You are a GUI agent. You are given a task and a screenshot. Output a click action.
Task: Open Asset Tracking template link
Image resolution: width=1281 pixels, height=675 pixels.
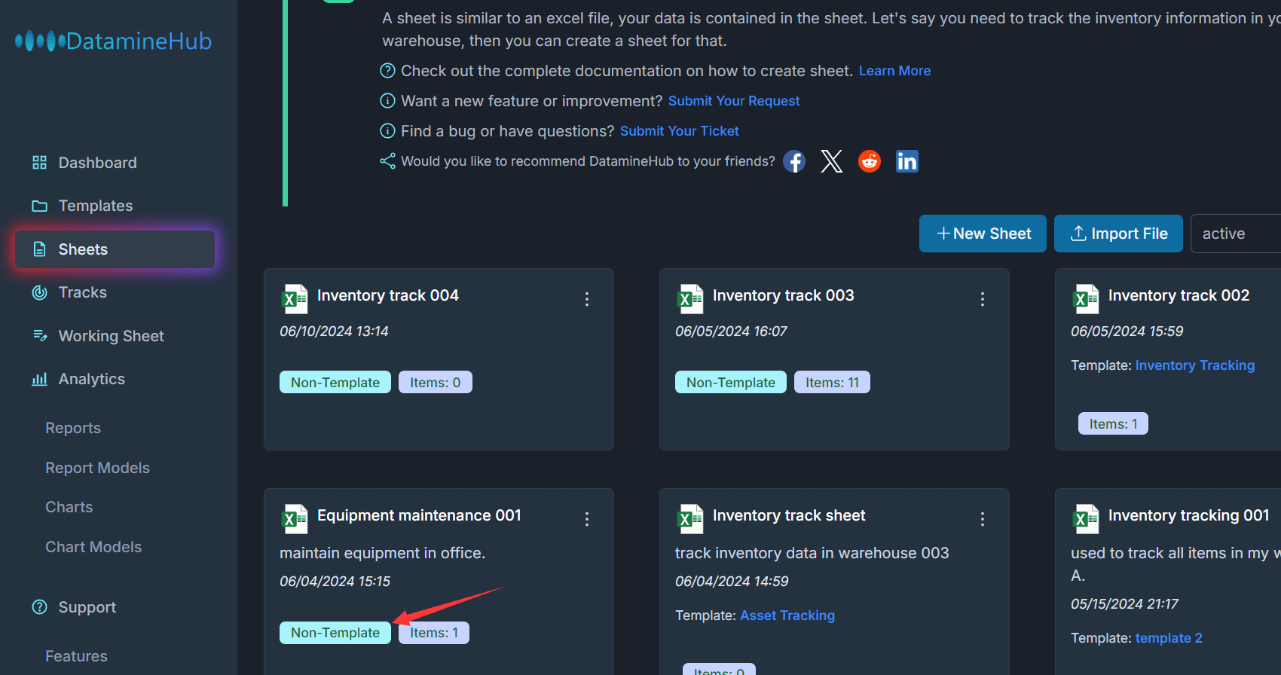coord(787,615)
